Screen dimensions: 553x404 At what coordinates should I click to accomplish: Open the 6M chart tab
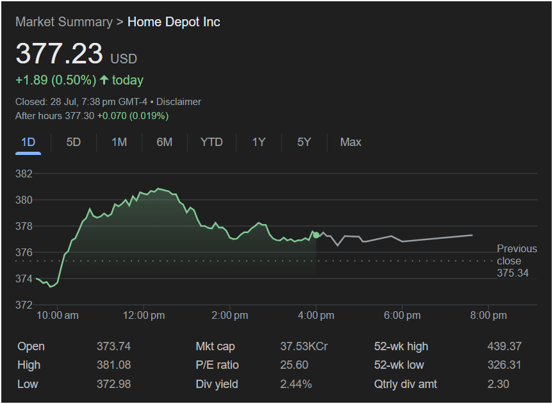pyautogui.click(x=164, y=142)
